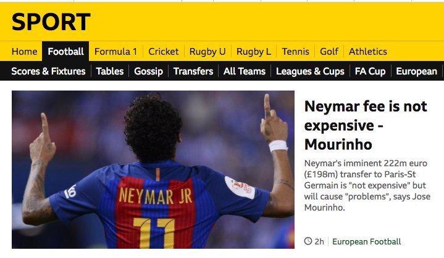
Task: Go to the Home tab
Action: 24,52
